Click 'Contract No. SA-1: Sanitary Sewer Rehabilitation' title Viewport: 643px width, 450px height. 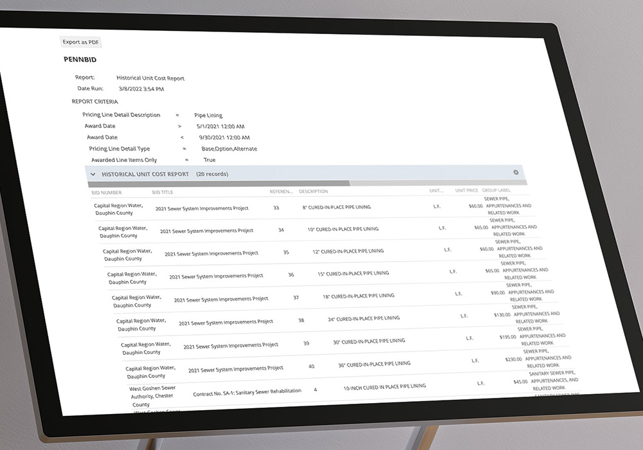click(248, 393)
